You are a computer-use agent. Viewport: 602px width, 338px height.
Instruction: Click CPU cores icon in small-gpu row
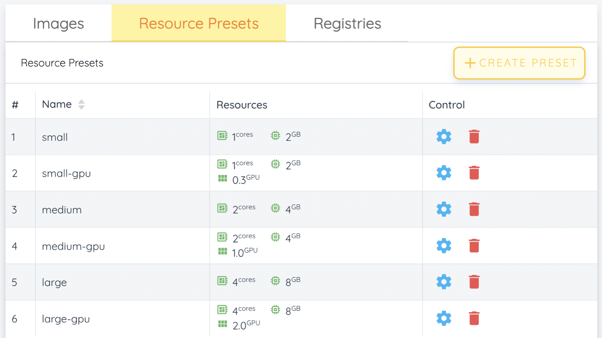(222, 164)
